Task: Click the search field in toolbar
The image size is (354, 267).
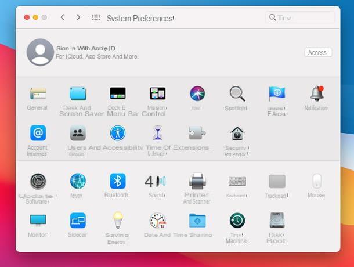Action: [x=300, y=17]
